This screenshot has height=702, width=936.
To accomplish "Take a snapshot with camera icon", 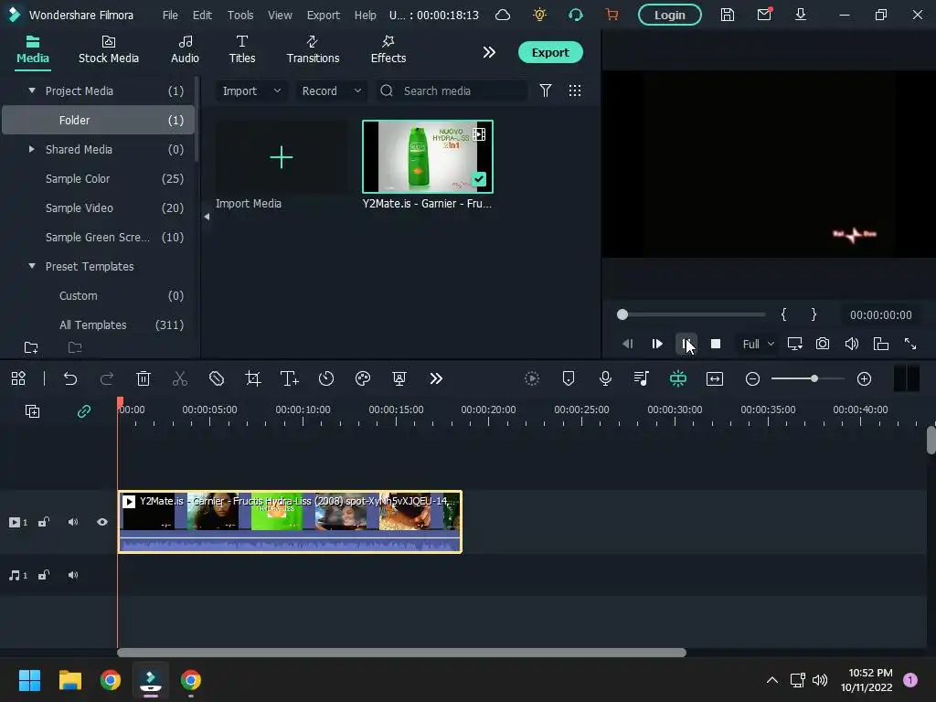I will point(823,344).
